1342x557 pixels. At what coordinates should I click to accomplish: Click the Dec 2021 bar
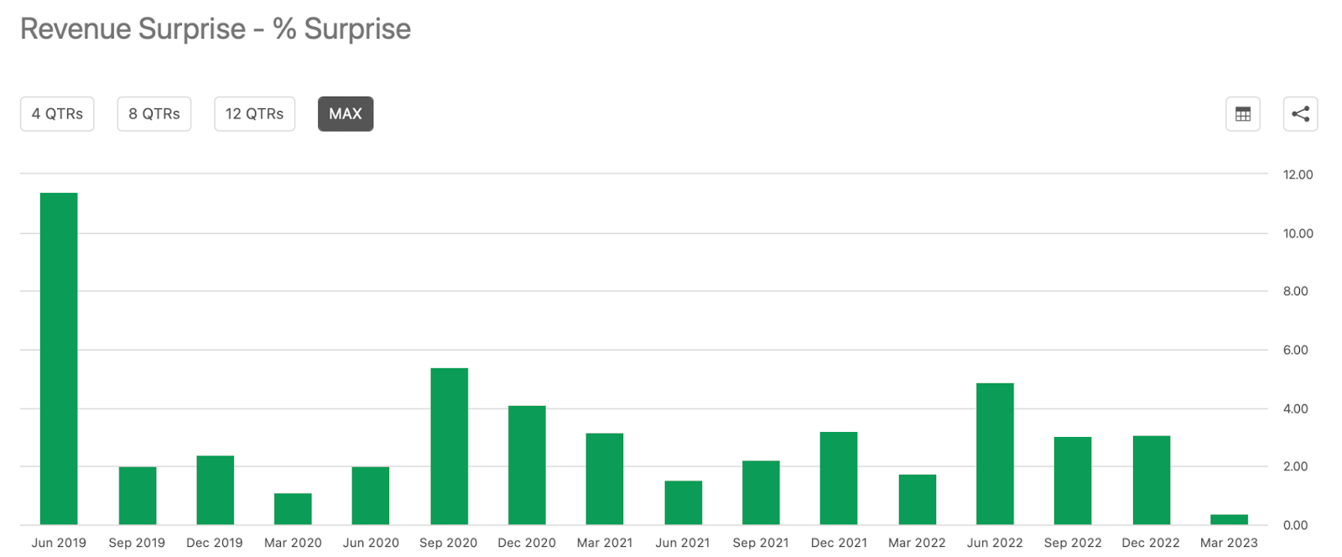pyautogui.click(x=839, y=478)
